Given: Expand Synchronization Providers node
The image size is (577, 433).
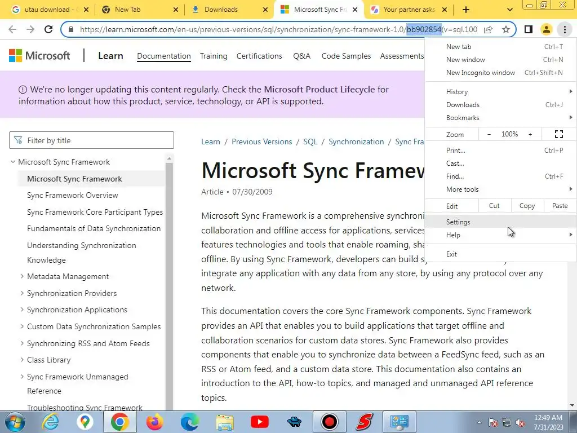Looking at the screenshot, I should tap(22, 293).
